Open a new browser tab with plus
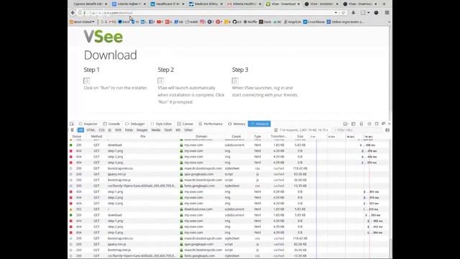Viewport: 460px width, 259px height. click(384, 4)
